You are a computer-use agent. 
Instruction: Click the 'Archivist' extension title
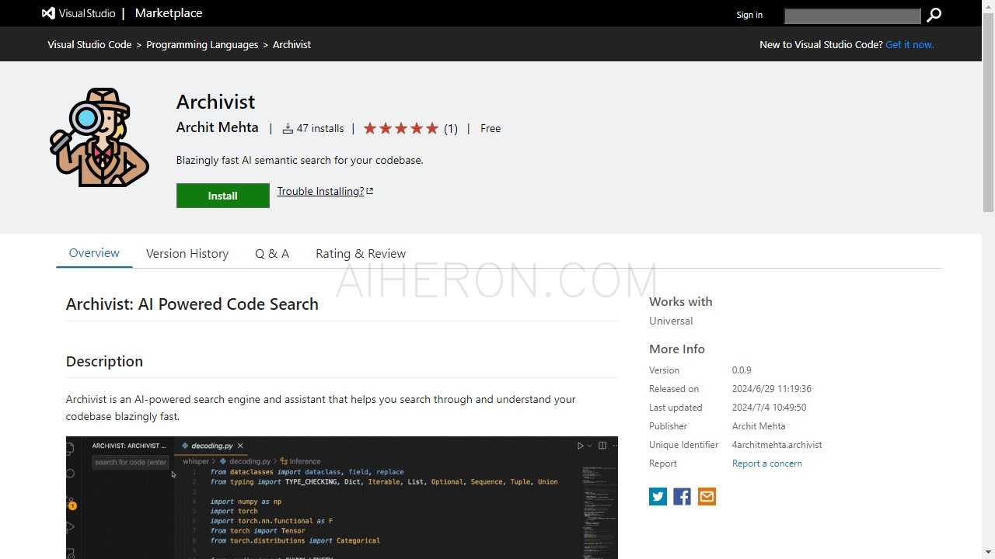click(x=216, y=102)
